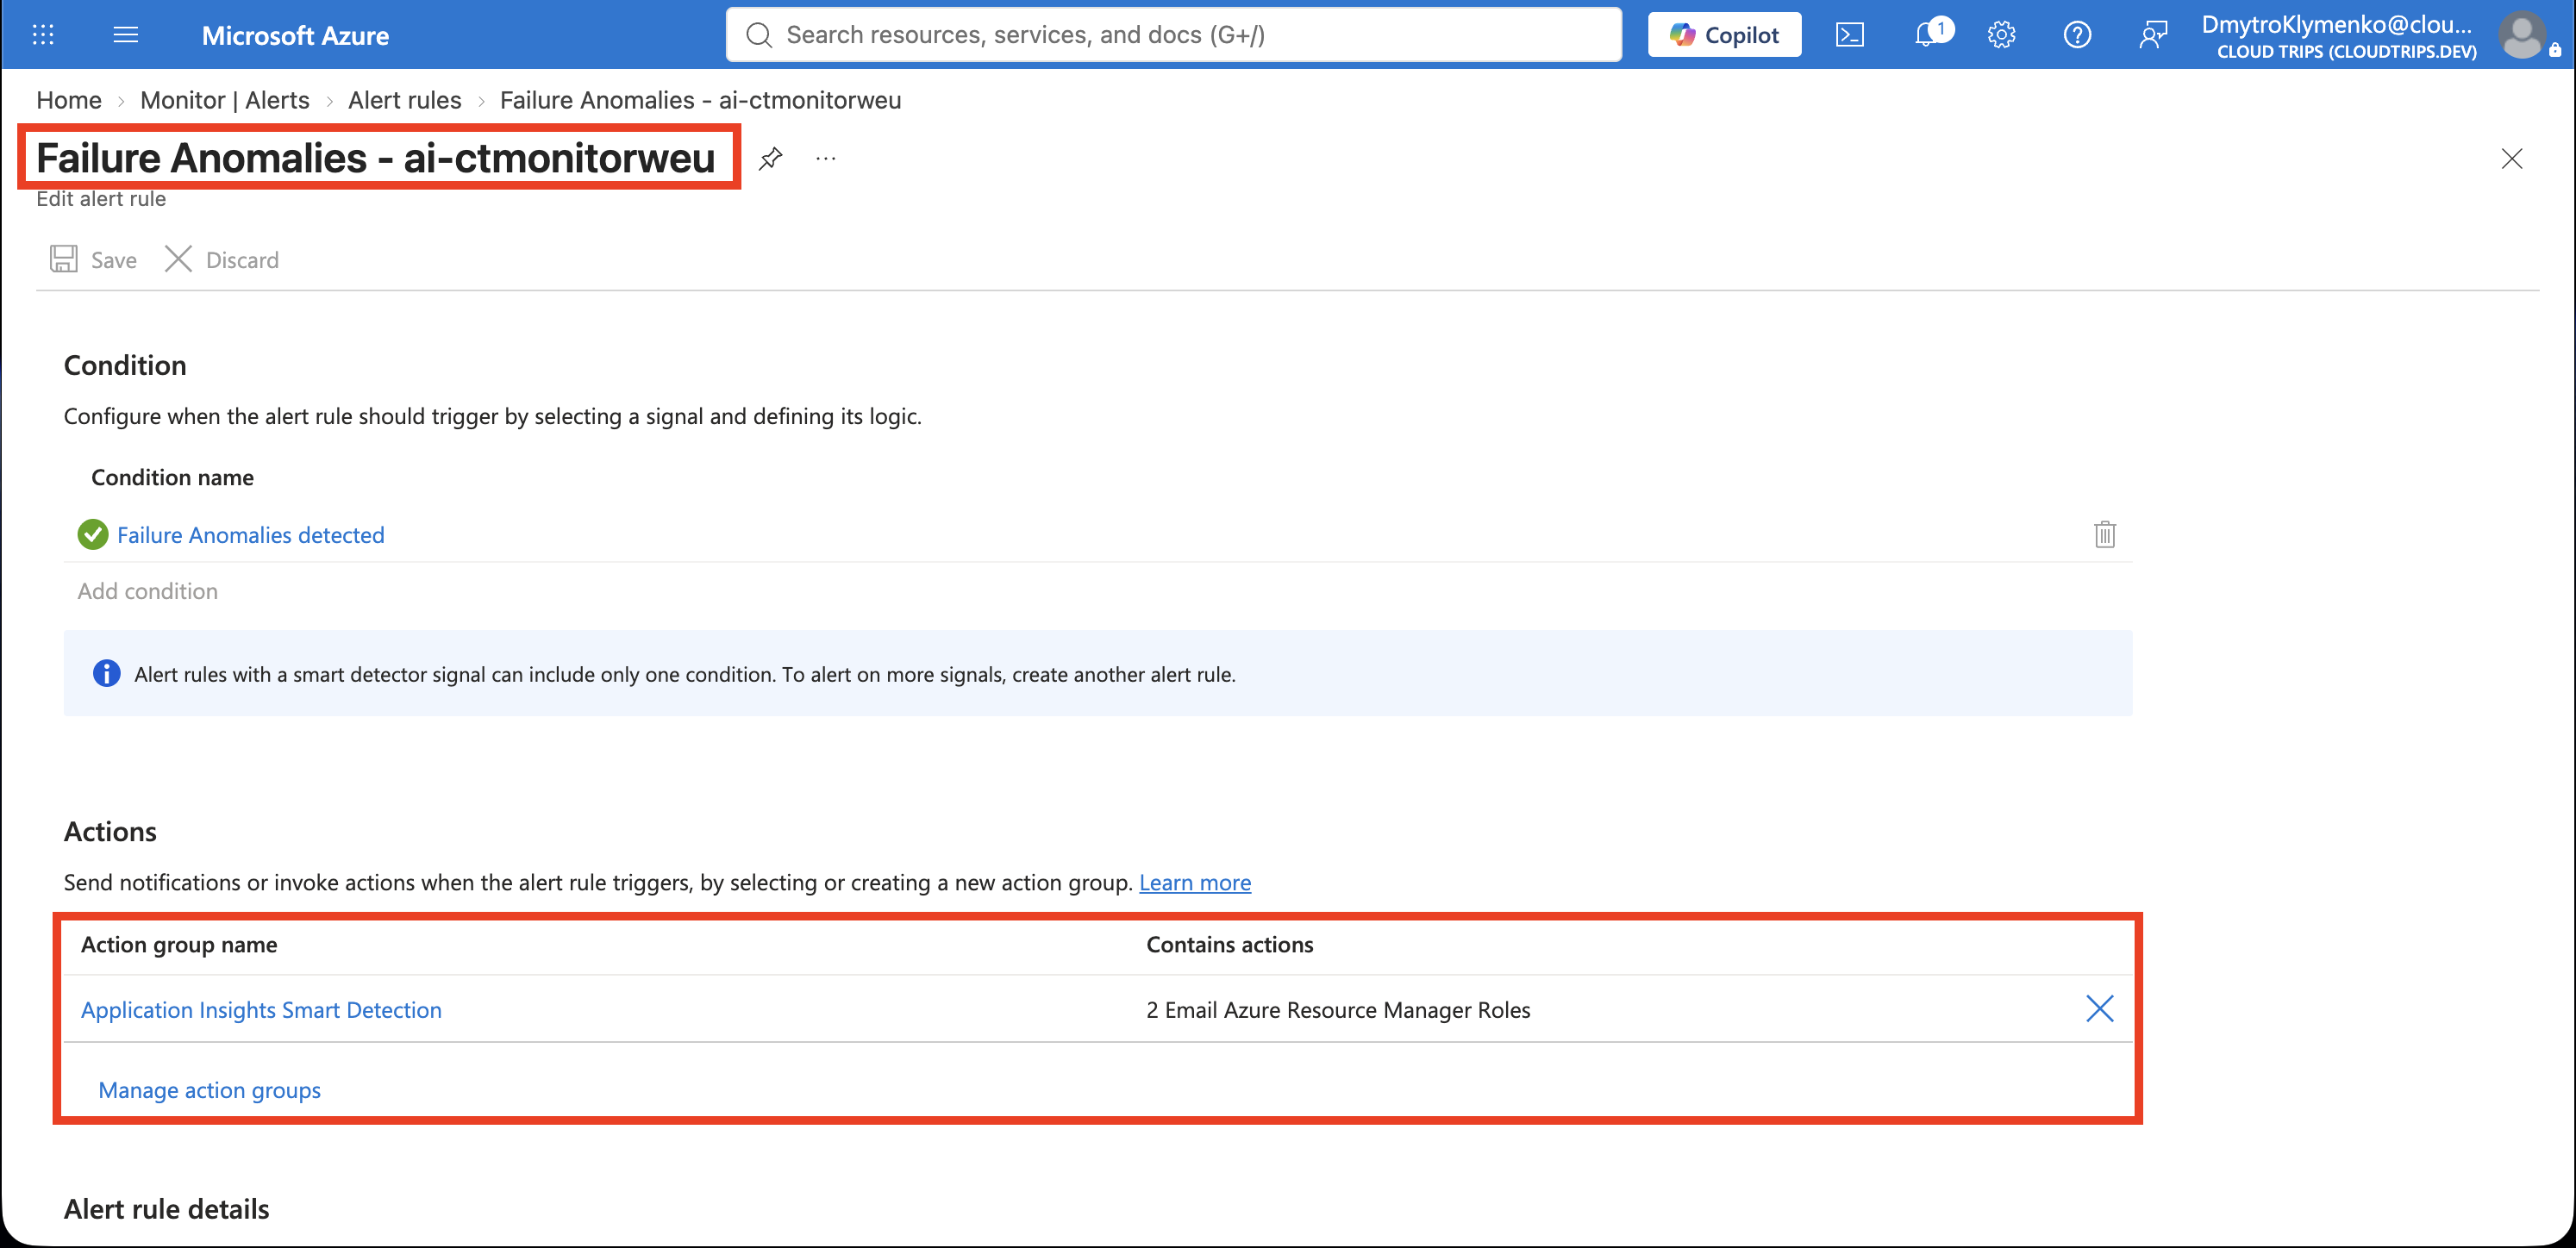
Task: Click the Discard toolbar button
Action: click(222, 260)
